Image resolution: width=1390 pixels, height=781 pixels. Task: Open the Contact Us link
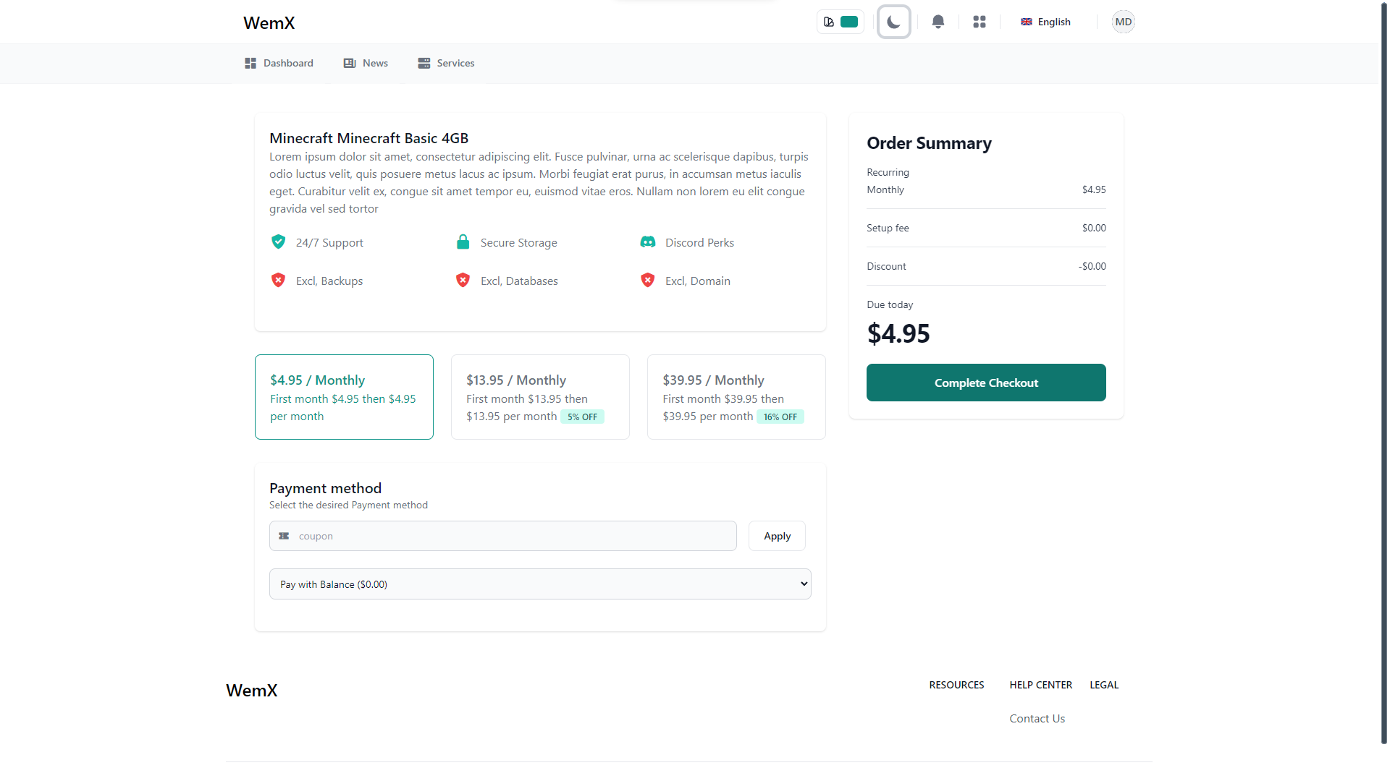click(1037, 718)
